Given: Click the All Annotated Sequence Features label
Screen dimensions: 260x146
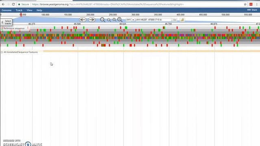Looking at the screenshot, I should click(21, 52).
